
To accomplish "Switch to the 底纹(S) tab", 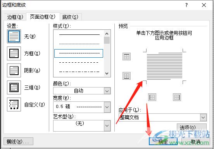I will (x=70, y=17).
